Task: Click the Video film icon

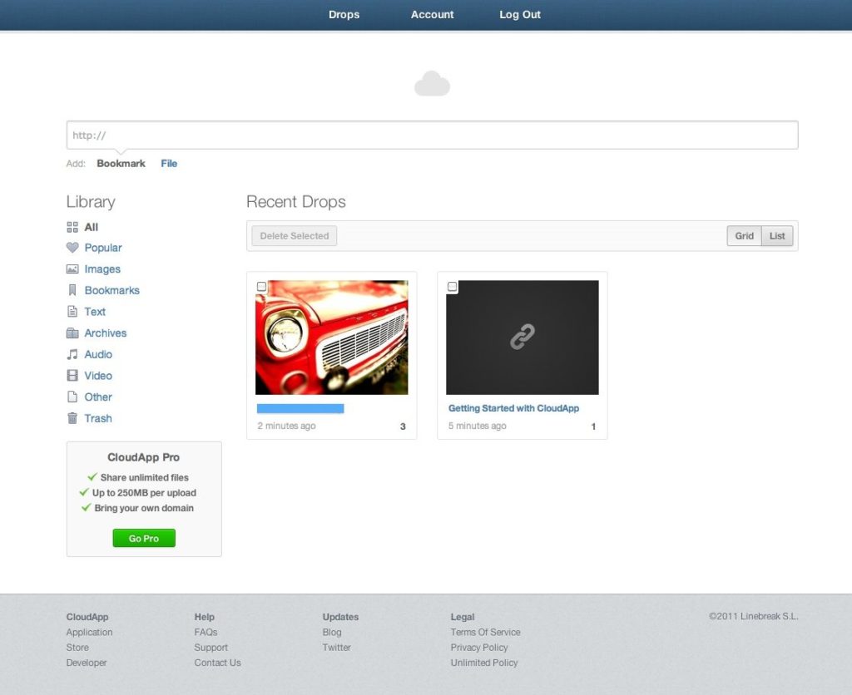Action: tap(72, 375)
